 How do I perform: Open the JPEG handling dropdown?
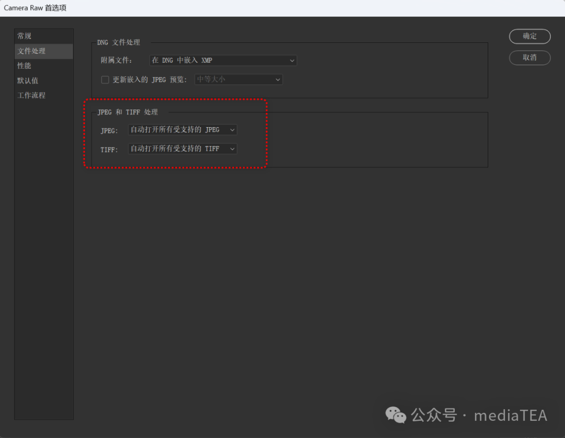pos(183,130)
